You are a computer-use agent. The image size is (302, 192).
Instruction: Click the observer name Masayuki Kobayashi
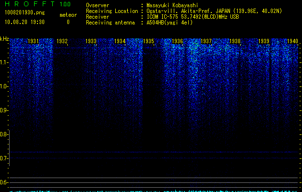click(172, 5)
